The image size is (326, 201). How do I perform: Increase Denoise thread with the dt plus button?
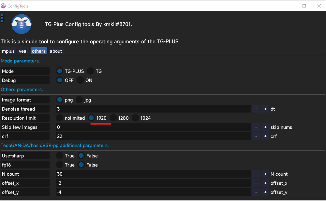265,109
